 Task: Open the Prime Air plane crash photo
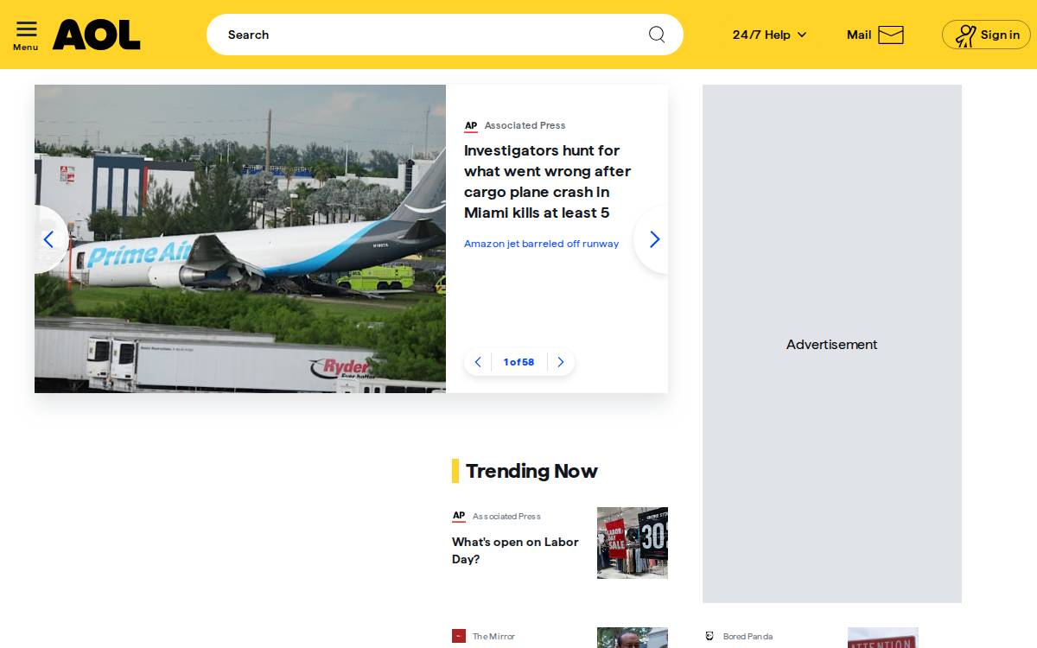(240, 238)
